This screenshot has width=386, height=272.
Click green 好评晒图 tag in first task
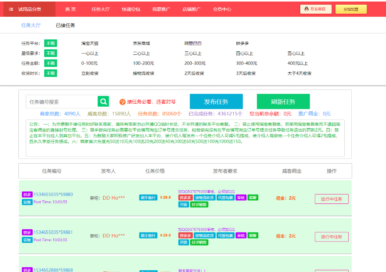coord(199,204)
